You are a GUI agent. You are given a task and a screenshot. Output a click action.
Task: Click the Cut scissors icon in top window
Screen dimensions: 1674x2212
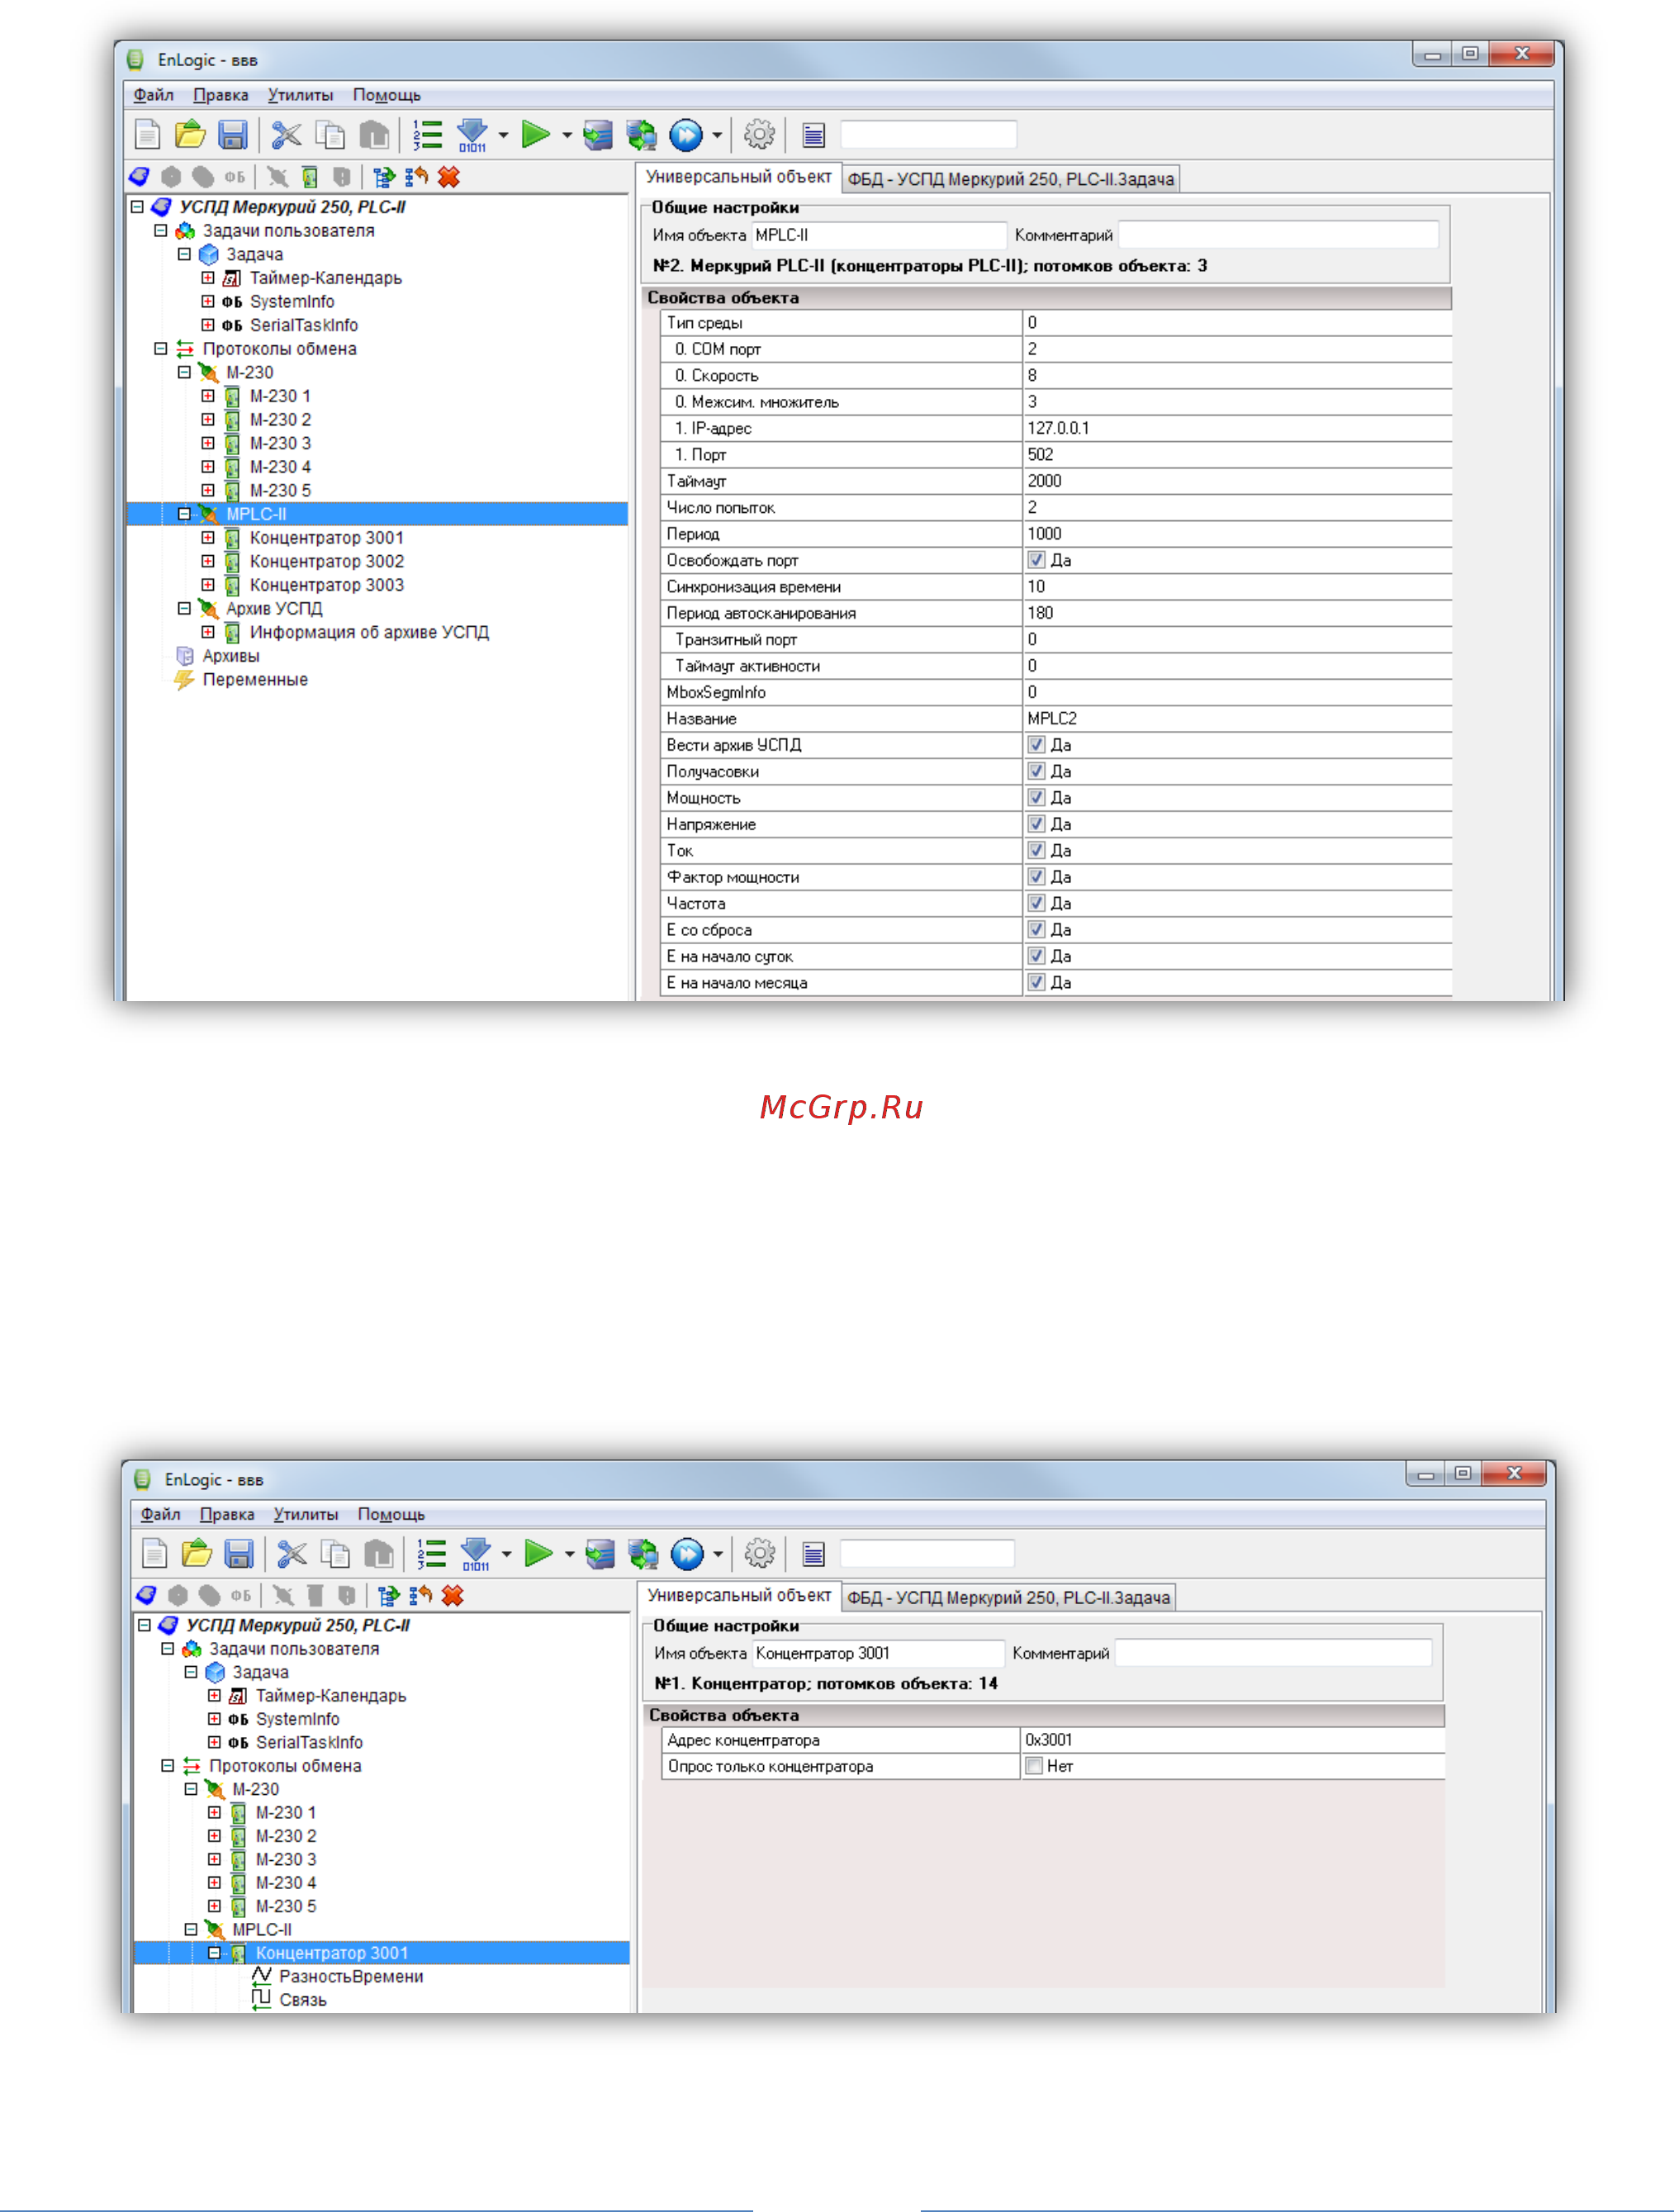[x=287, y=134]
